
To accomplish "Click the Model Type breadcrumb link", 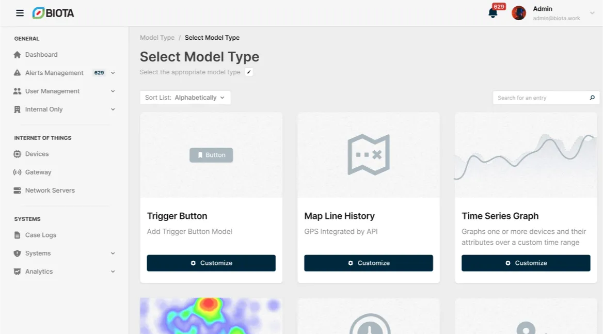I will (x=157, y=38).
